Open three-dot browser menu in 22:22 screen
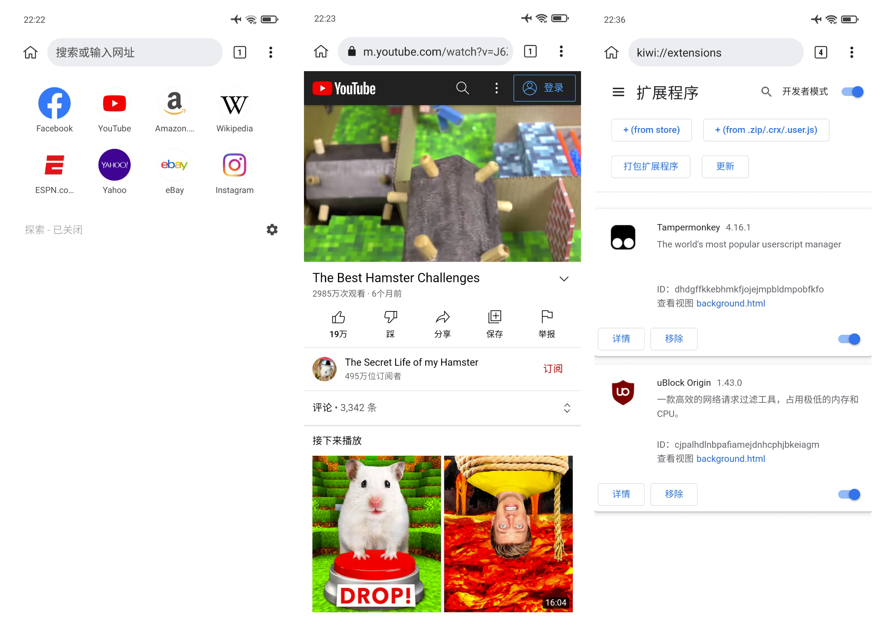 (270, 52)
